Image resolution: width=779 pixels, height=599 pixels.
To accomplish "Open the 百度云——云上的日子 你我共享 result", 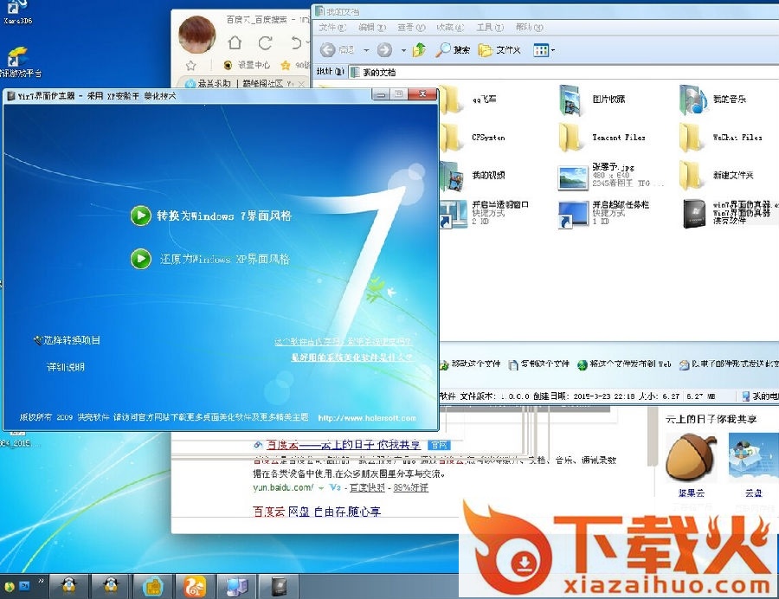I will 344,445.
